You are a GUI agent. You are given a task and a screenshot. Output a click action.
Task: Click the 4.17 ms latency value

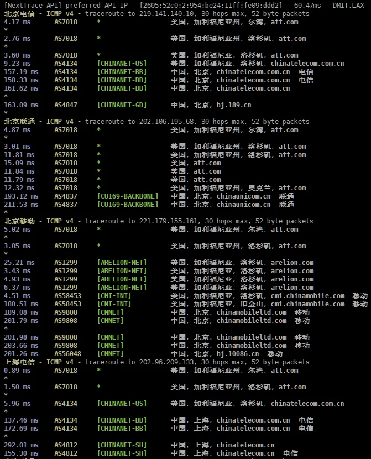[17, 22]
